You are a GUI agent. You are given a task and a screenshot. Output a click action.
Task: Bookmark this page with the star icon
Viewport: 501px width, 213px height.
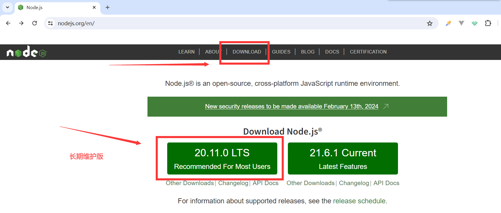(430, 23)
